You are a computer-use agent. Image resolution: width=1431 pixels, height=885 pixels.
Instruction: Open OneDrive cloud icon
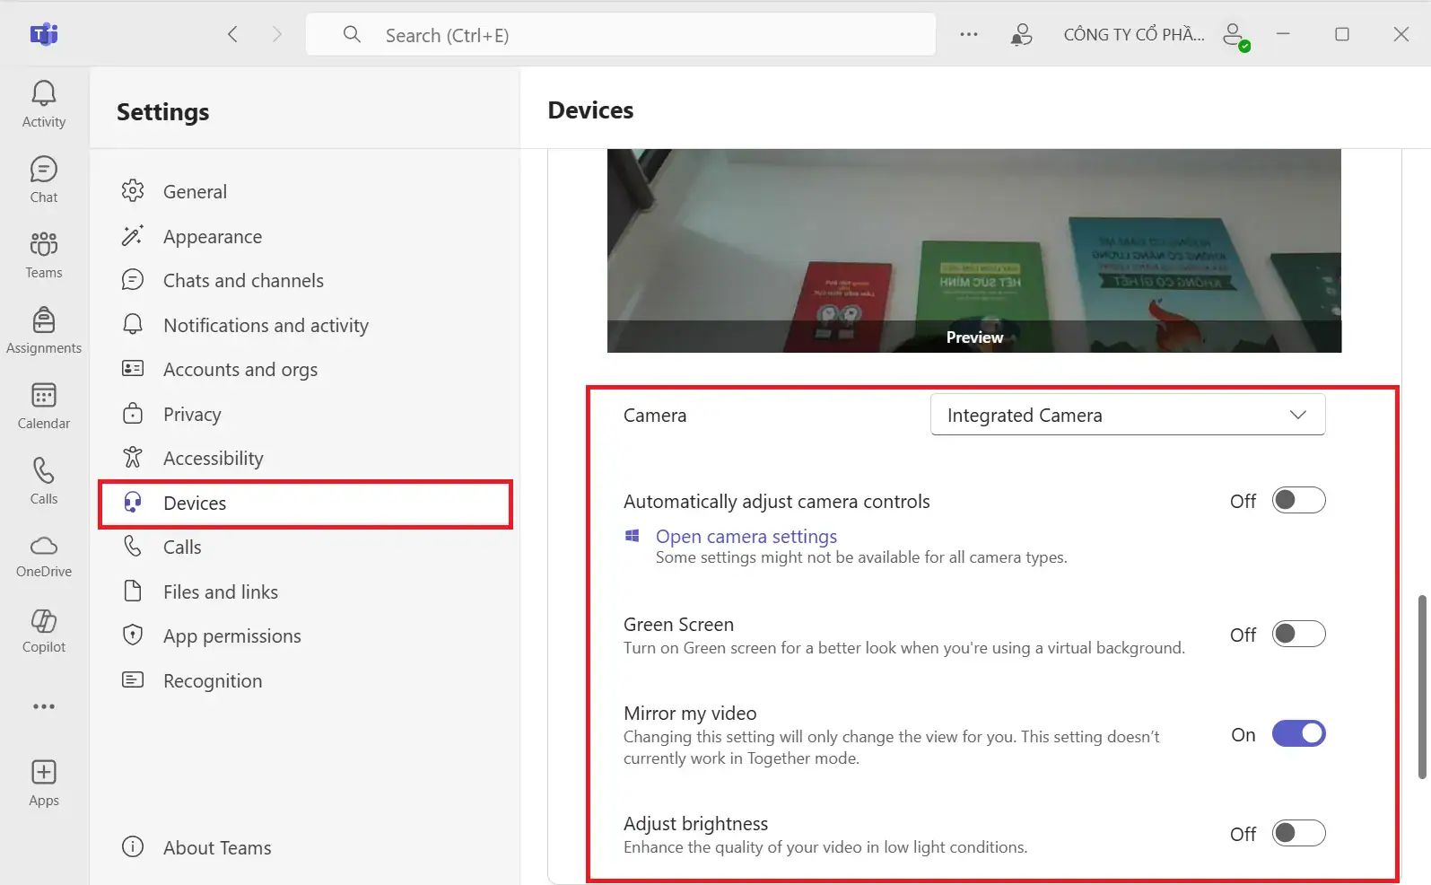pos(44,556)
